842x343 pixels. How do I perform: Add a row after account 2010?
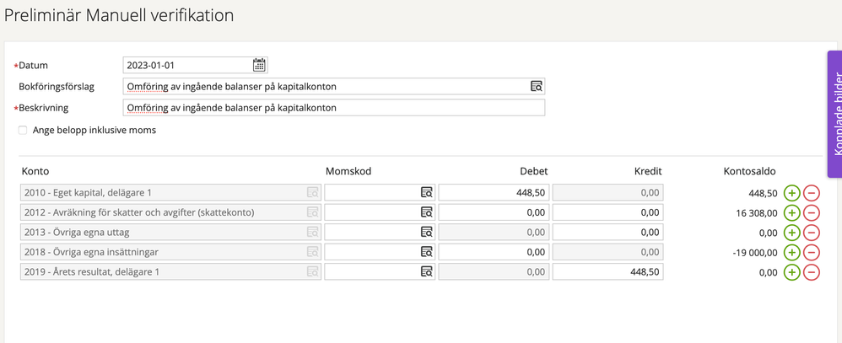[792, 192]
